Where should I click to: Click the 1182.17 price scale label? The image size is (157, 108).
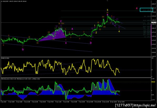(x=154, y=28)
